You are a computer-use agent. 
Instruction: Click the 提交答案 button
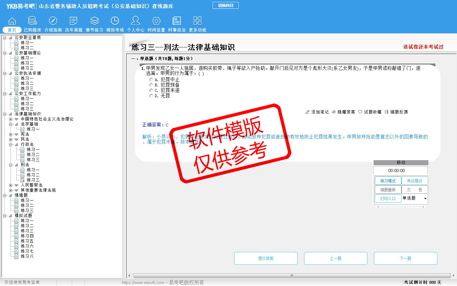266,258
